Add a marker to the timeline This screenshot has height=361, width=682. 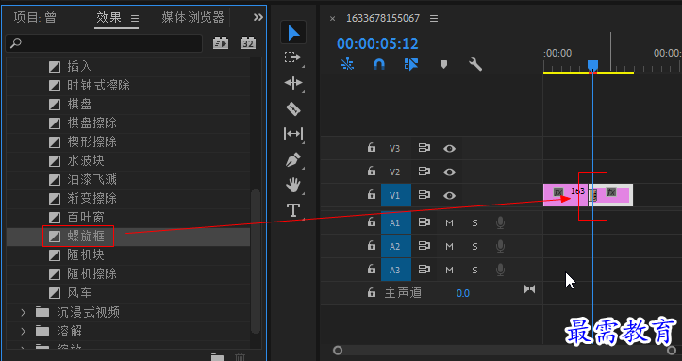pos(443,65)
